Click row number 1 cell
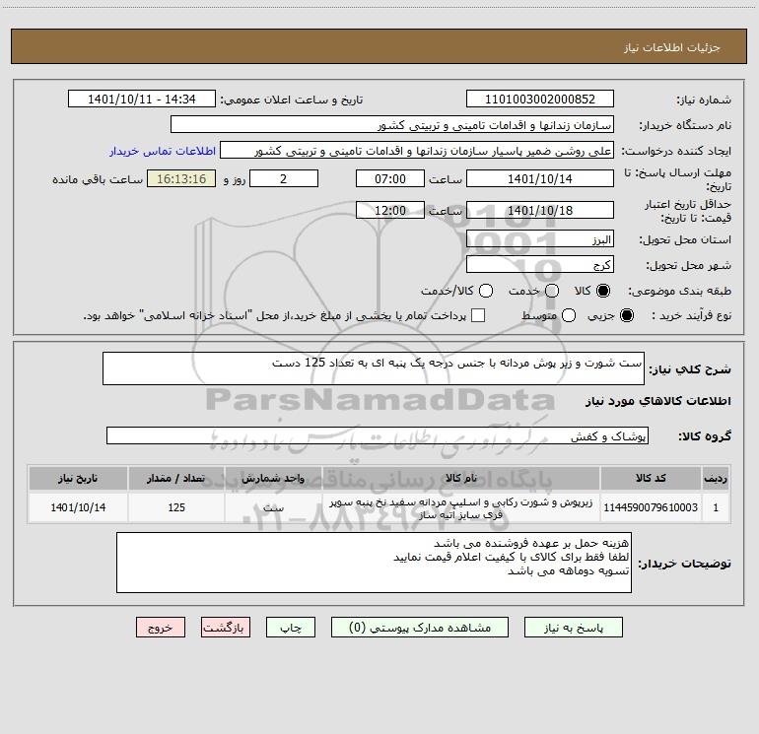 [x=716, y=507]
